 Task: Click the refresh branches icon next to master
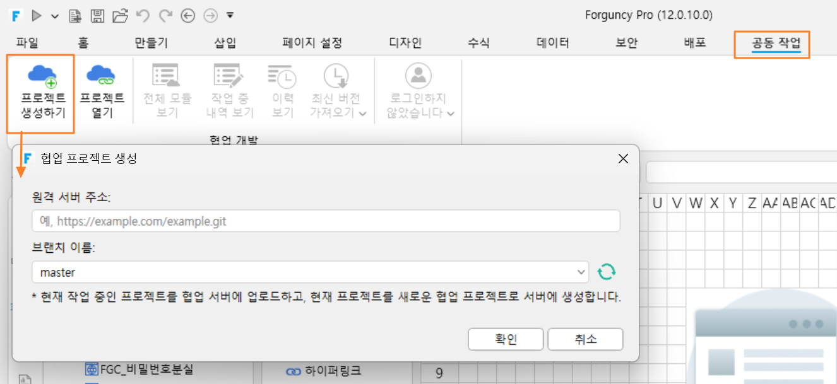tap(606, 272)
